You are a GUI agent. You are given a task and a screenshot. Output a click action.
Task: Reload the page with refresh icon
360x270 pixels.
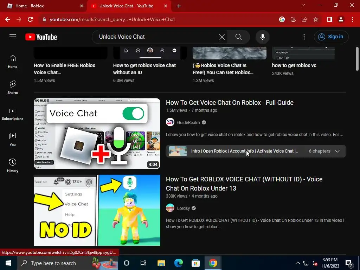(x=30, y=20)
